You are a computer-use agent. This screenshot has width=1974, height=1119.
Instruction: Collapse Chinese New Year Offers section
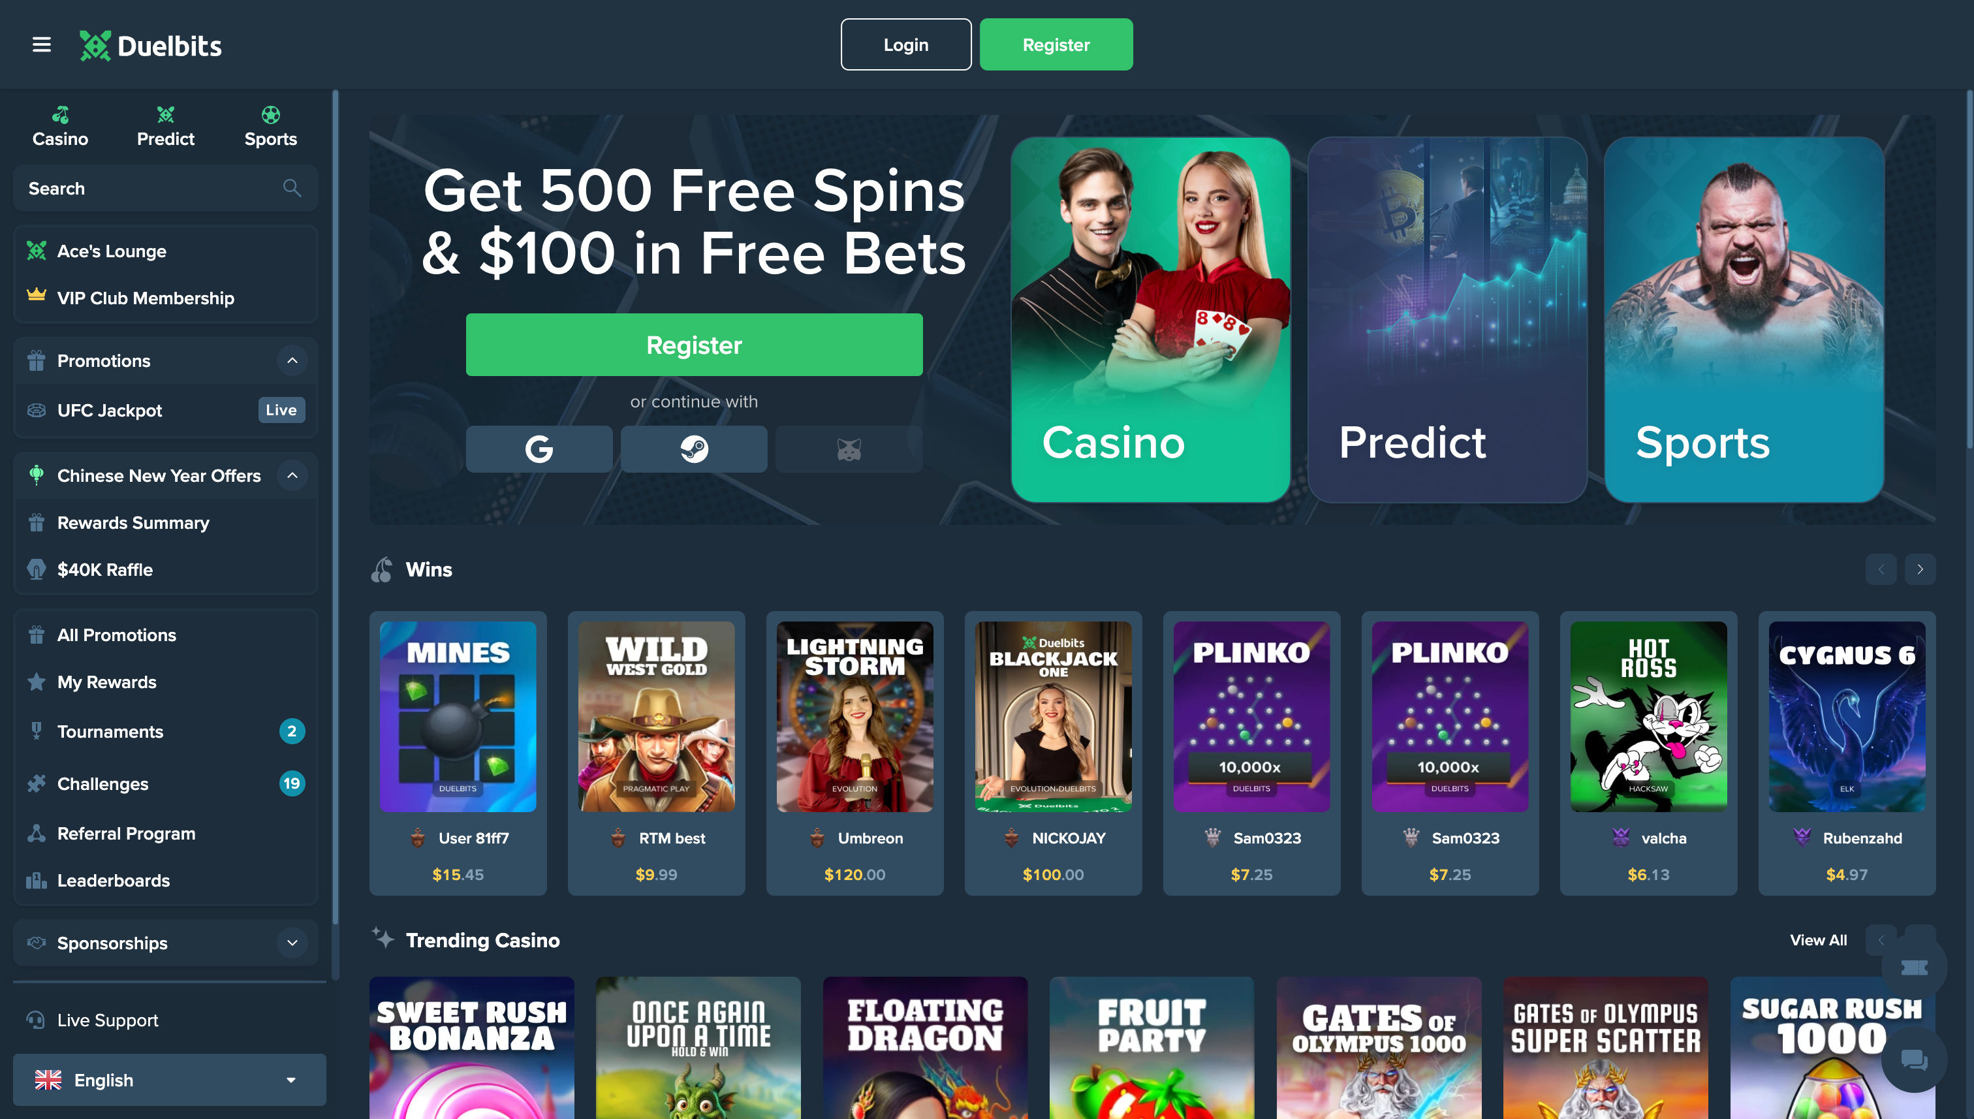point(292,476)
